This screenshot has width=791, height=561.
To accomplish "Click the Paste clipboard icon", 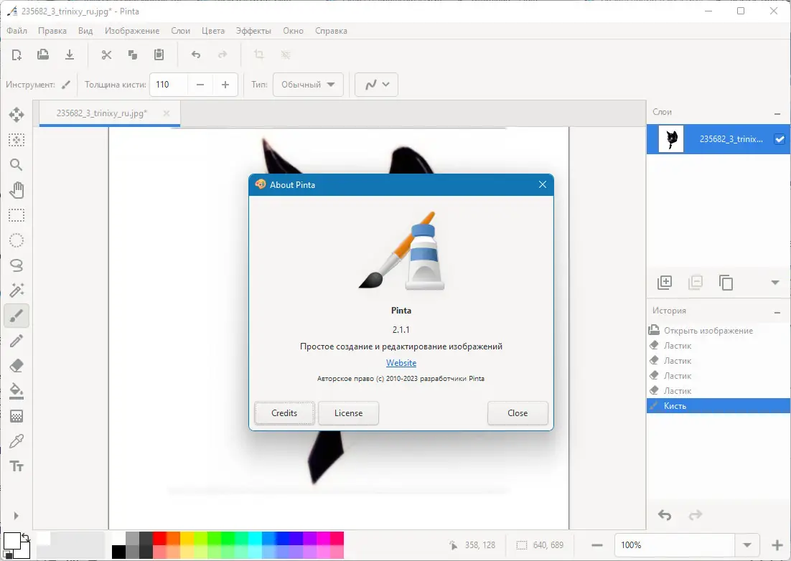I will [159, 55].
